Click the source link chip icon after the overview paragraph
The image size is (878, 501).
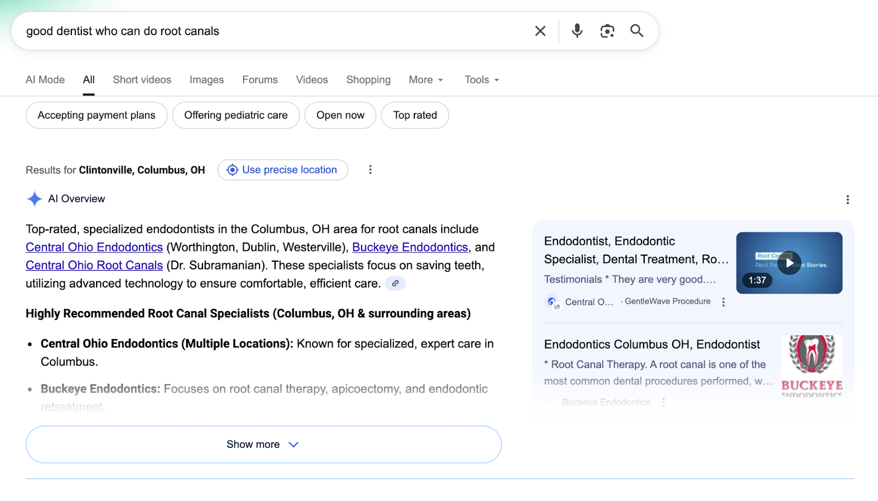(x=395, y=284)
